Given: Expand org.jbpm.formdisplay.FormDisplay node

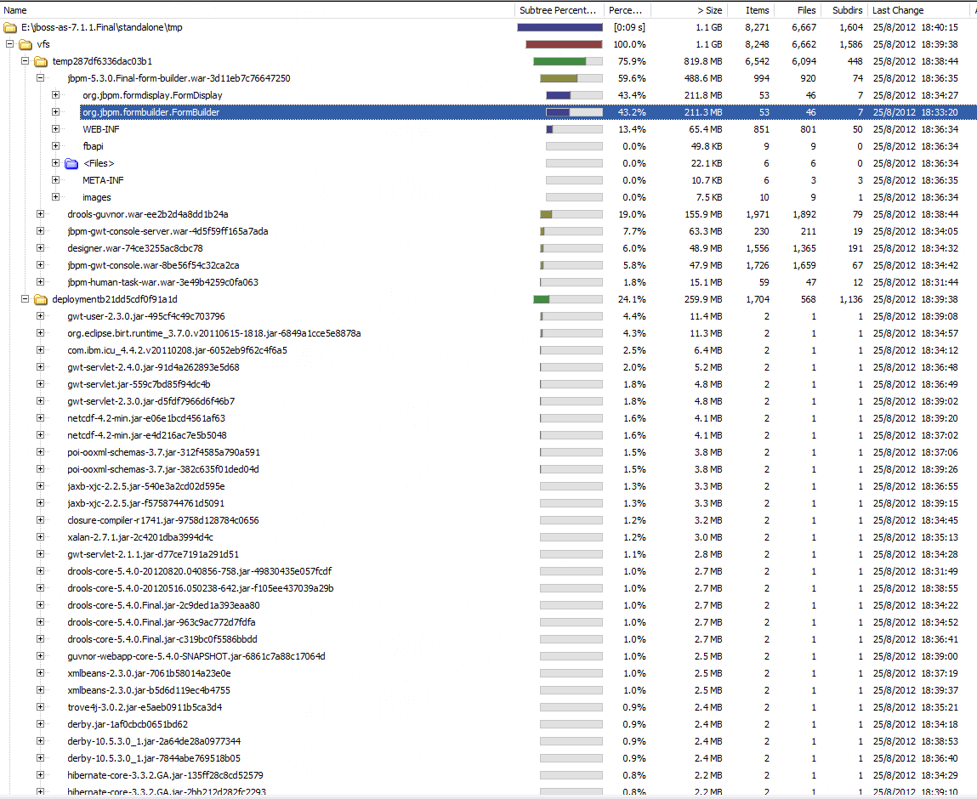Looking at the screenshot, I should click(55, 95).
